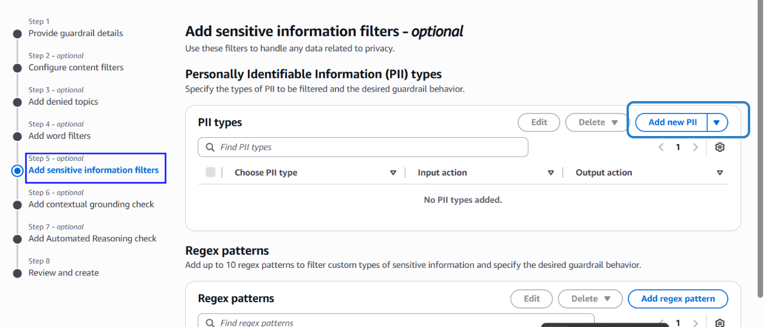The height and width of the screenshot is (327, 765).
Task: Sort by Input action column arrow
Action: coord(551,173)
